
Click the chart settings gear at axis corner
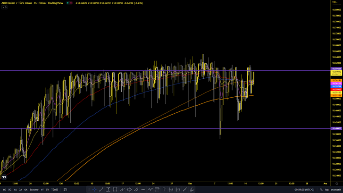(x=337, y=184)
